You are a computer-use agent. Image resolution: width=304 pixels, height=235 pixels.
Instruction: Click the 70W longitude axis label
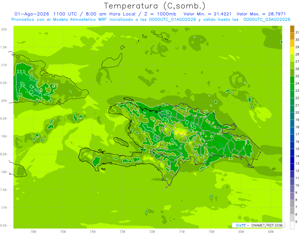(x=212, y=231)
